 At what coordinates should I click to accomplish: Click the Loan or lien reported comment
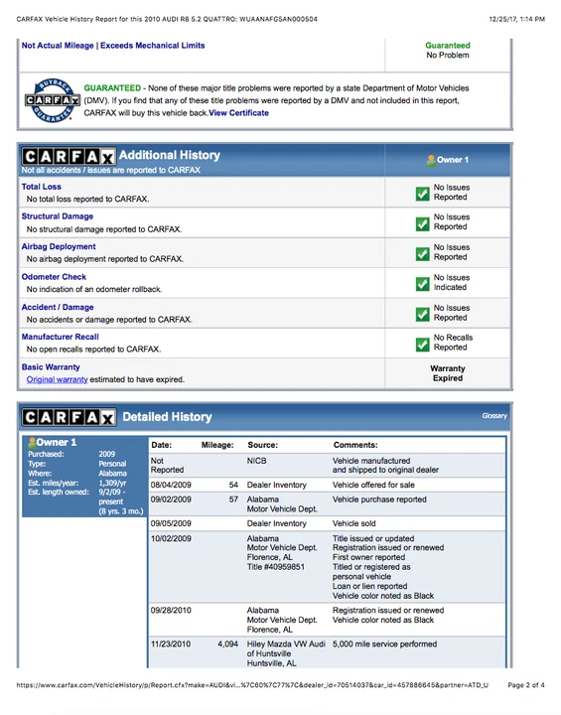click(x=370, y=587)
